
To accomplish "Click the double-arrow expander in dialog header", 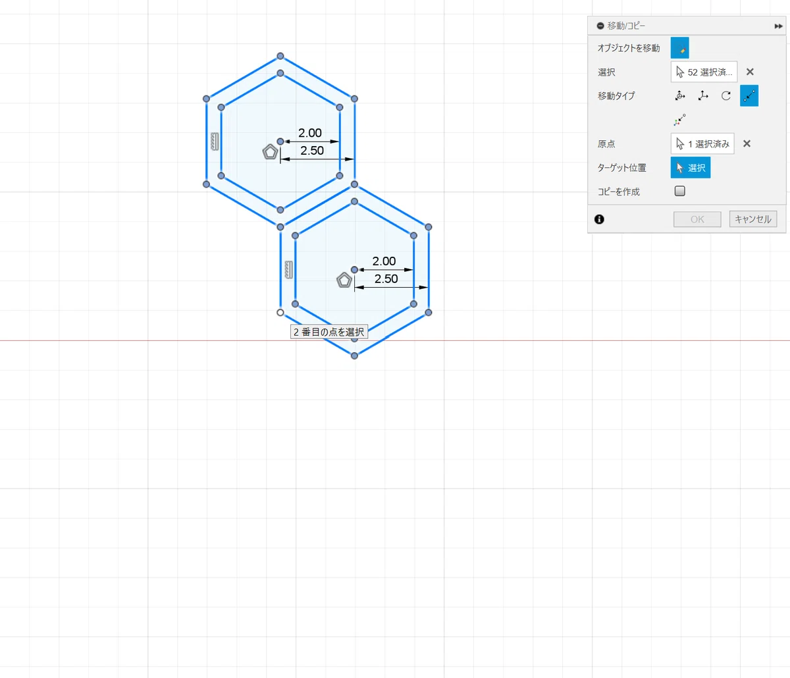I will pos(778,26).
